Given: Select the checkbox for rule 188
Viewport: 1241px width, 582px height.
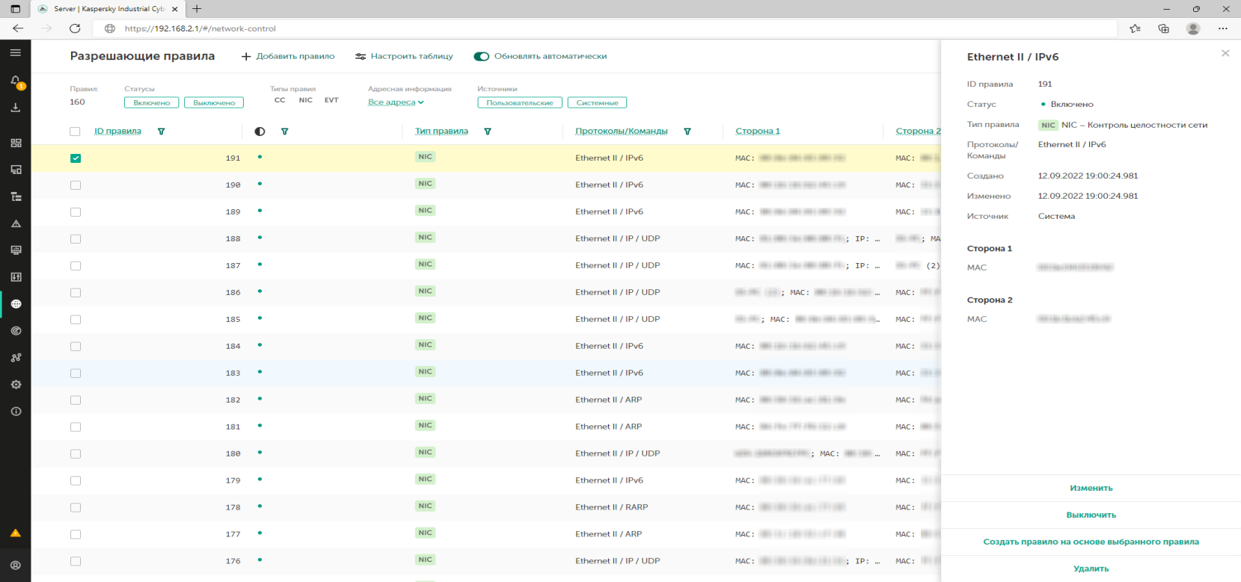Looking at the screenshot, I should click(x=76, y=239).
